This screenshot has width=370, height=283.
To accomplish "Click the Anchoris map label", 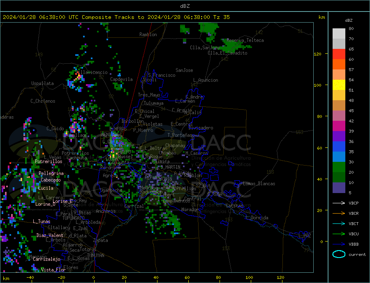I will [x=106, y=211].
